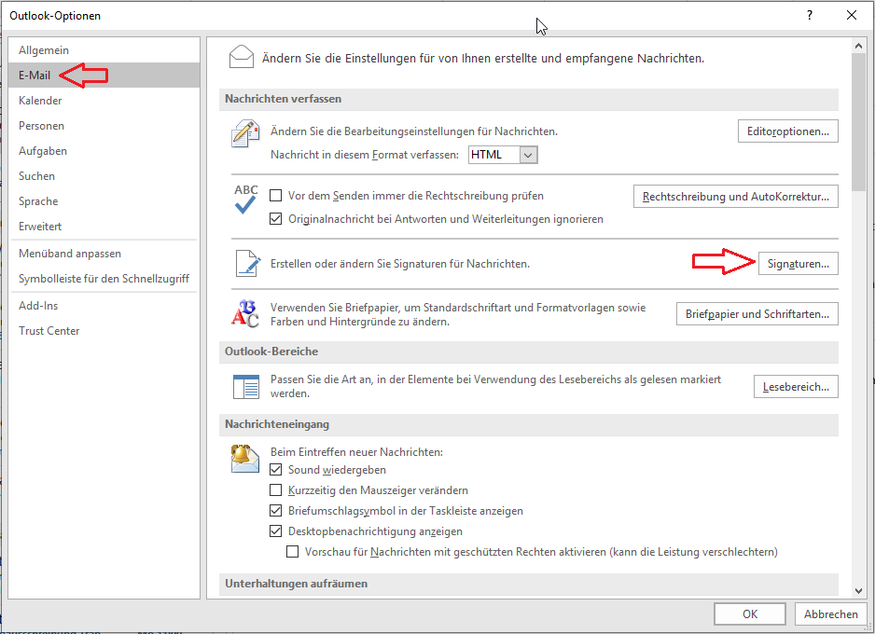This screenshot has width=875, height=634.
Task: Click the scrollbar up arrow
Action: pos(858,46)
